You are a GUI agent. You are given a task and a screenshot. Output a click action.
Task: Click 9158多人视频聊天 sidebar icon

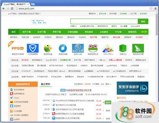(11, 115)
